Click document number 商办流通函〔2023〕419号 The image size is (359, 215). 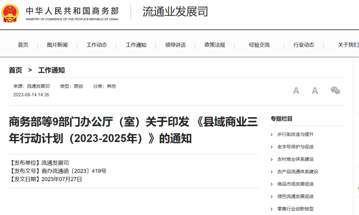point(74,171)
